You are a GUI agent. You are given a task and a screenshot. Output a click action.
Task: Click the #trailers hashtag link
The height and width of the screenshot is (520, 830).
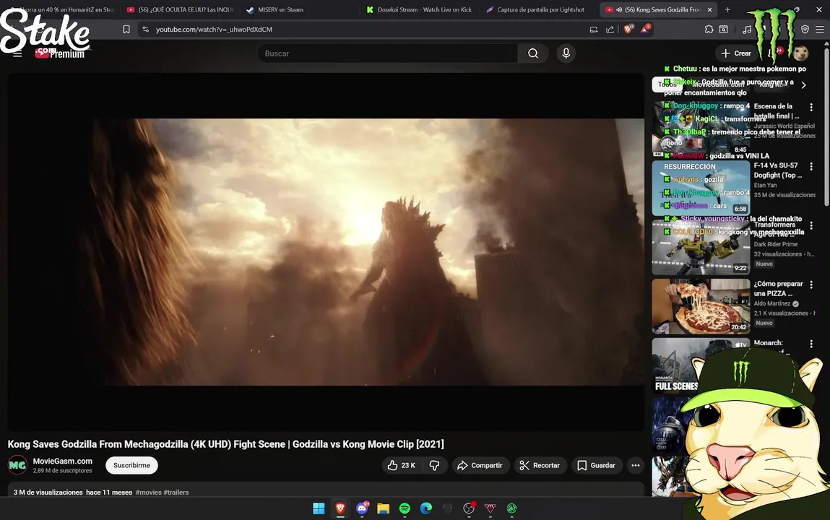176,493
